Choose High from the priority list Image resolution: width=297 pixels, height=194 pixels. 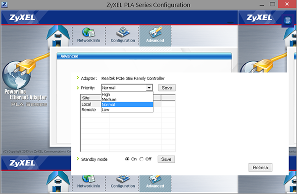127,95
